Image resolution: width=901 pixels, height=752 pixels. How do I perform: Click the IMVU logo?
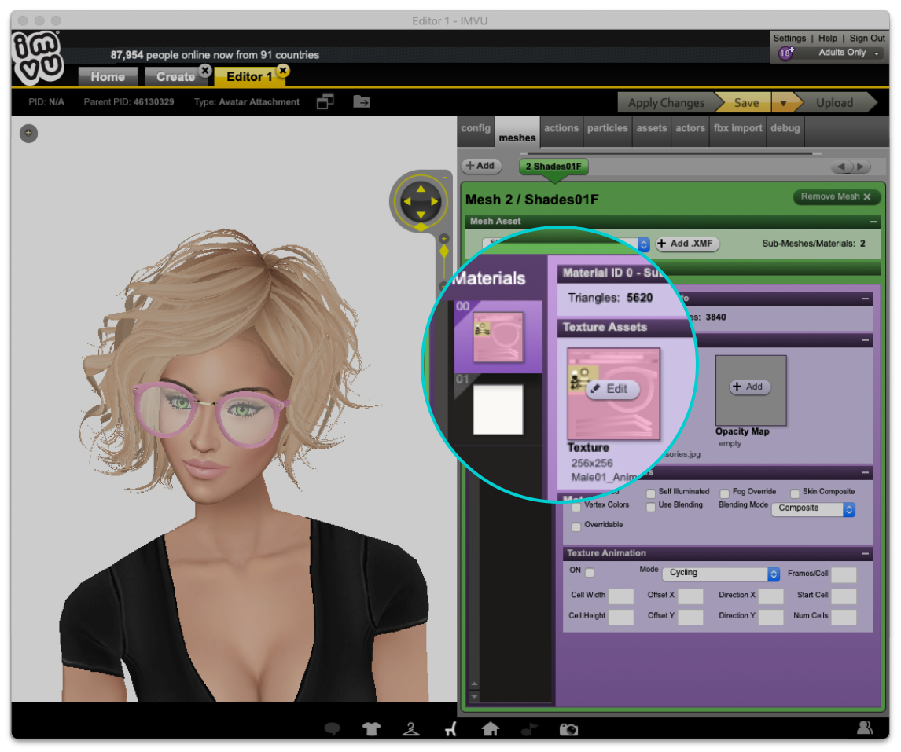pyautogui.click(x=38, y=57)
